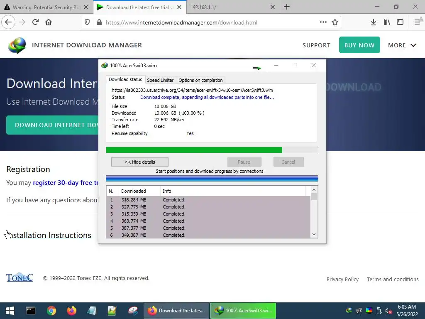Image resolution: width=425 pixels, height=319 pixels.
Task: Click the blue connections progress bar
Action: pyautogui.click(x=212, y=178)
